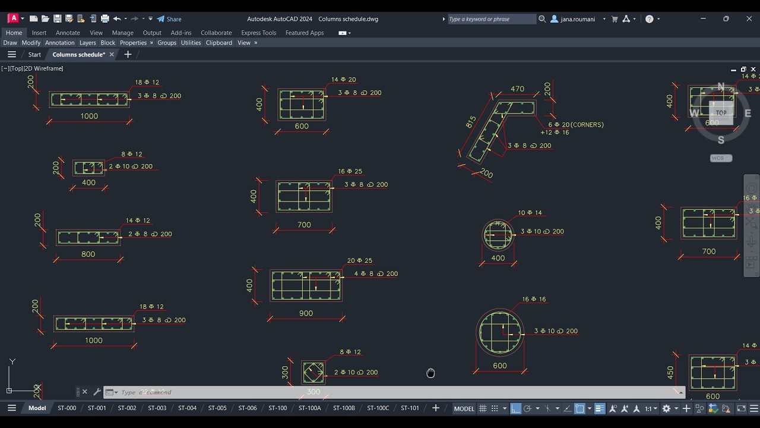This screenshot has height=428, width=760.
Task: Expand the Properties panel arrow
Action: coord(151,43)
